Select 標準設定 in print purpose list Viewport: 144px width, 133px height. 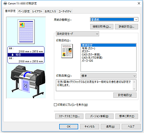point(108,45)
